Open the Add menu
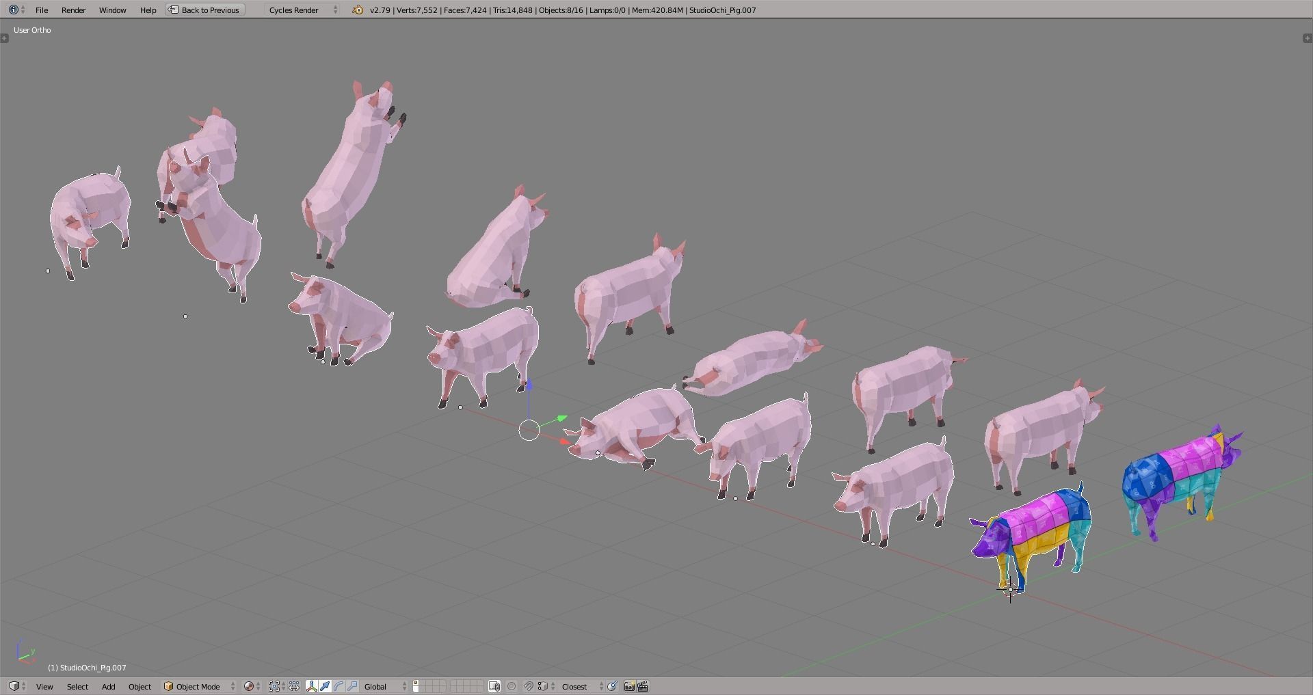The height and width of the screenshot is (695, 1313). (108, 686)
